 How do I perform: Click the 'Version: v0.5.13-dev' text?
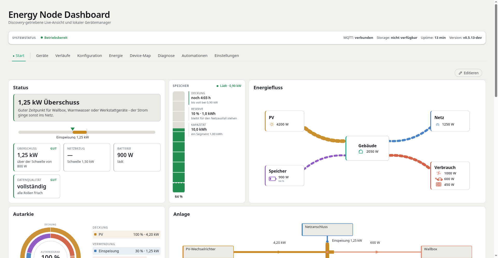click(466, 38)
